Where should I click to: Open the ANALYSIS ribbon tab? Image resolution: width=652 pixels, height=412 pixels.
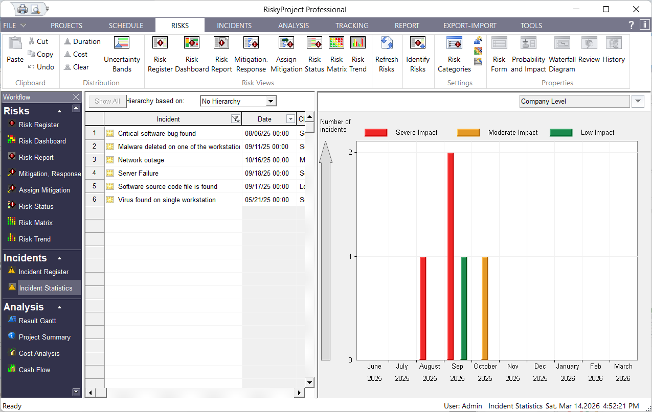[294, 26]
